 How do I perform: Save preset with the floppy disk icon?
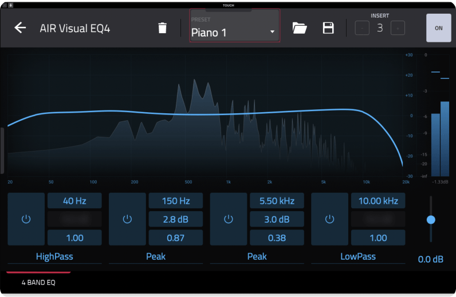tap(328, 28)
